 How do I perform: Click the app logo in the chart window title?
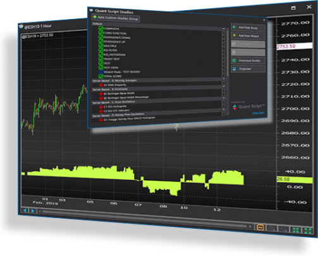pyautogui.click(x=21, y=27)
